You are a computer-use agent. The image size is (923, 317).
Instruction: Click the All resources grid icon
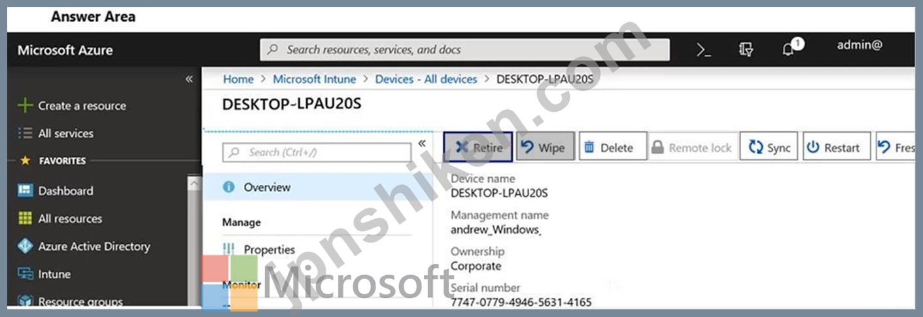(x=26, y=218)
